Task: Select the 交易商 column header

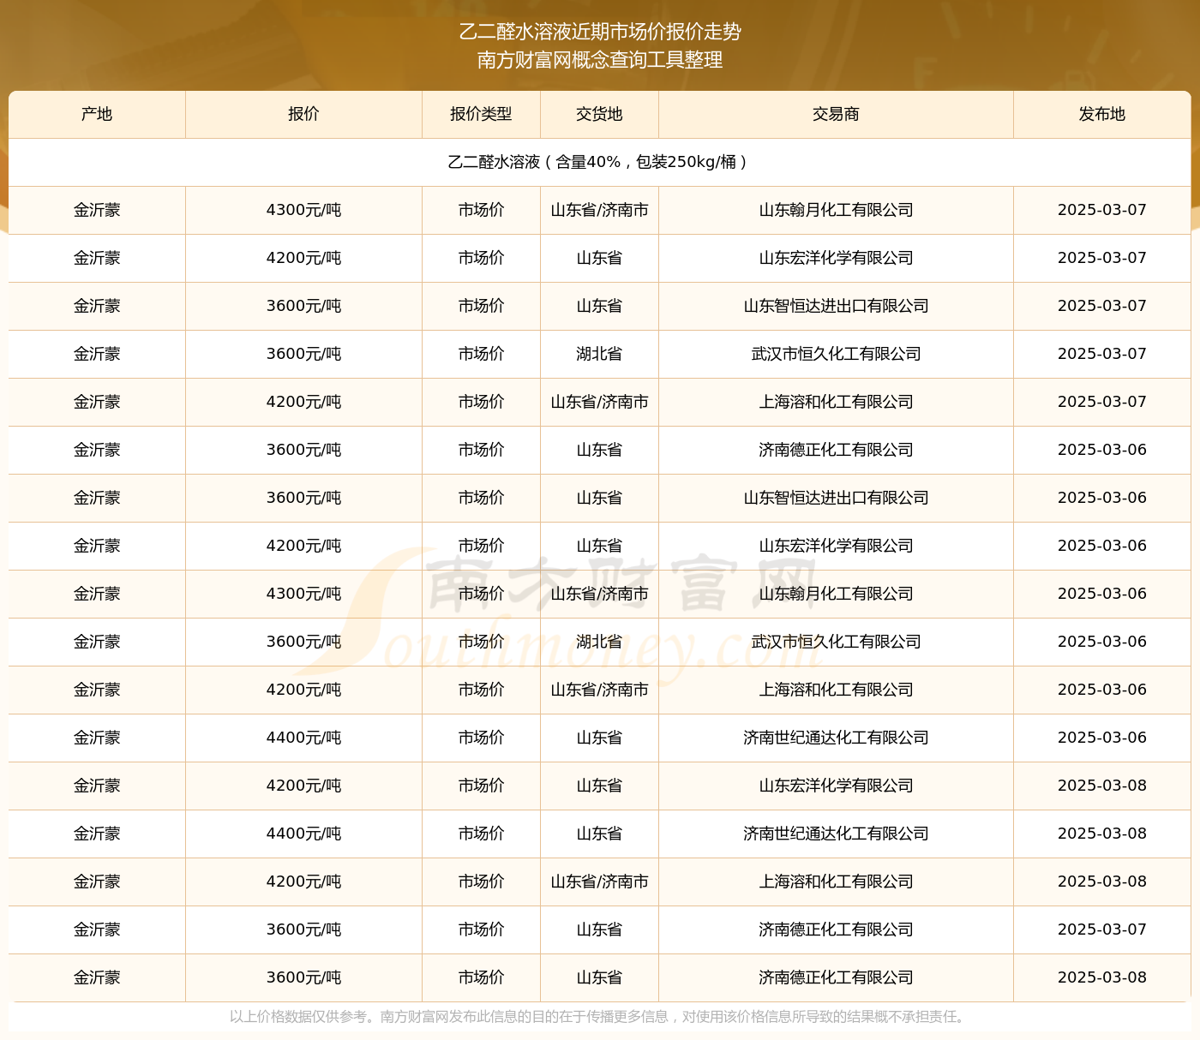Action: pyautogui.click(x=836, y=114)
